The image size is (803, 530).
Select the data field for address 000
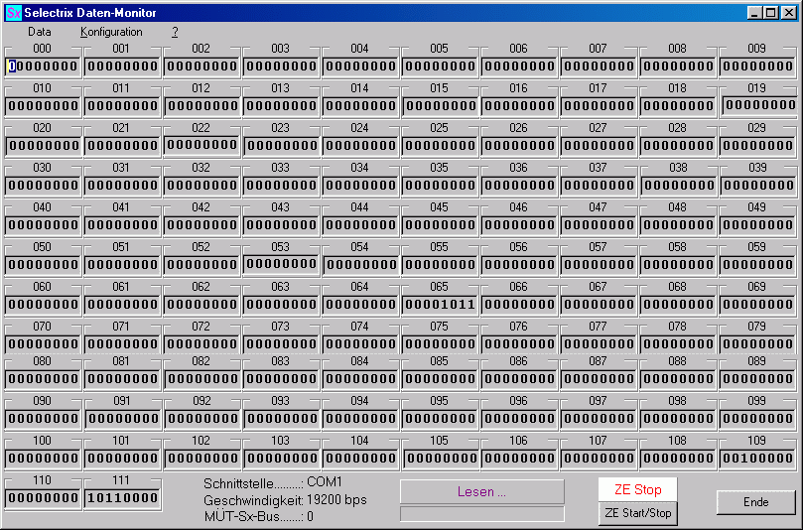pos(43,66)
